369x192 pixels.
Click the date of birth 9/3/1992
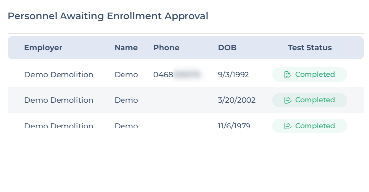point(234,75)
